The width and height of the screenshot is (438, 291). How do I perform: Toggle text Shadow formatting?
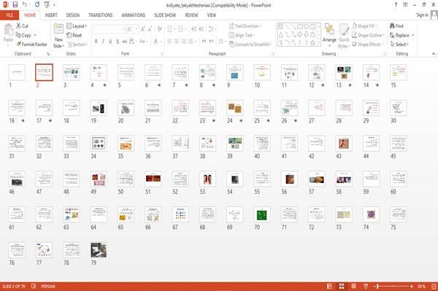coord(118,42)
